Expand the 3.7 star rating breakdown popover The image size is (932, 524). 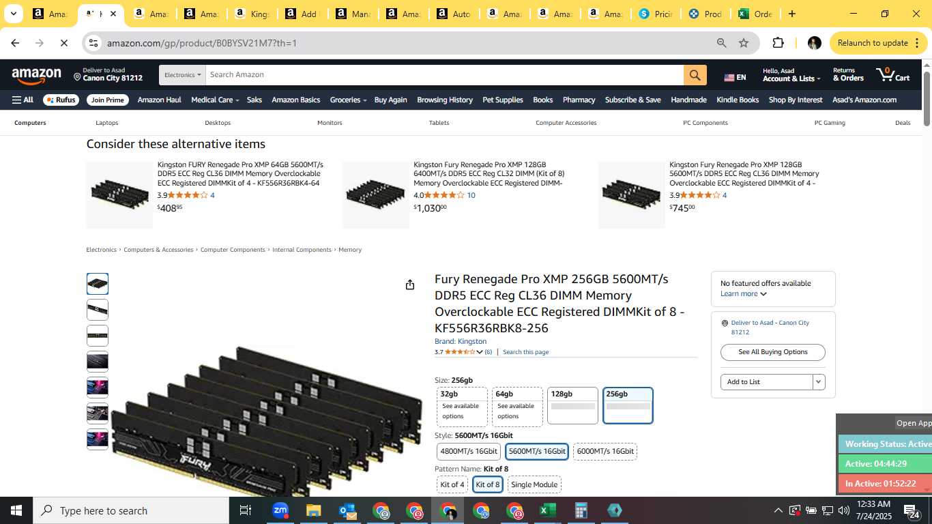click(x=480, y=352)
